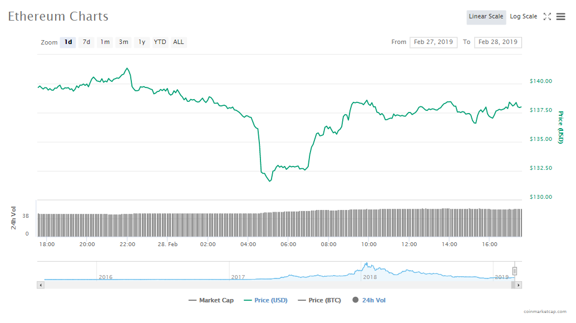Zoom chart to 1y
This screenshot has width=576, height=323.
point(142,42)
